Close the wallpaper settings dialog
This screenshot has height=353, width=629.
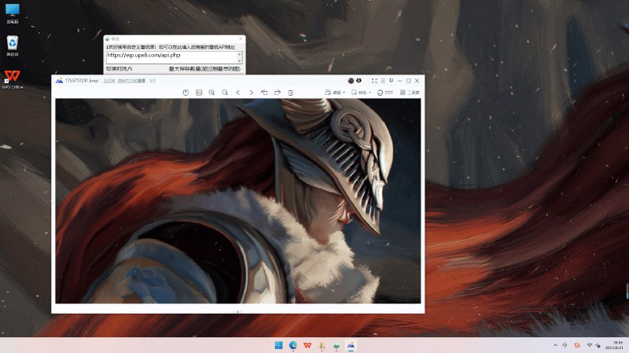(241, 38)
